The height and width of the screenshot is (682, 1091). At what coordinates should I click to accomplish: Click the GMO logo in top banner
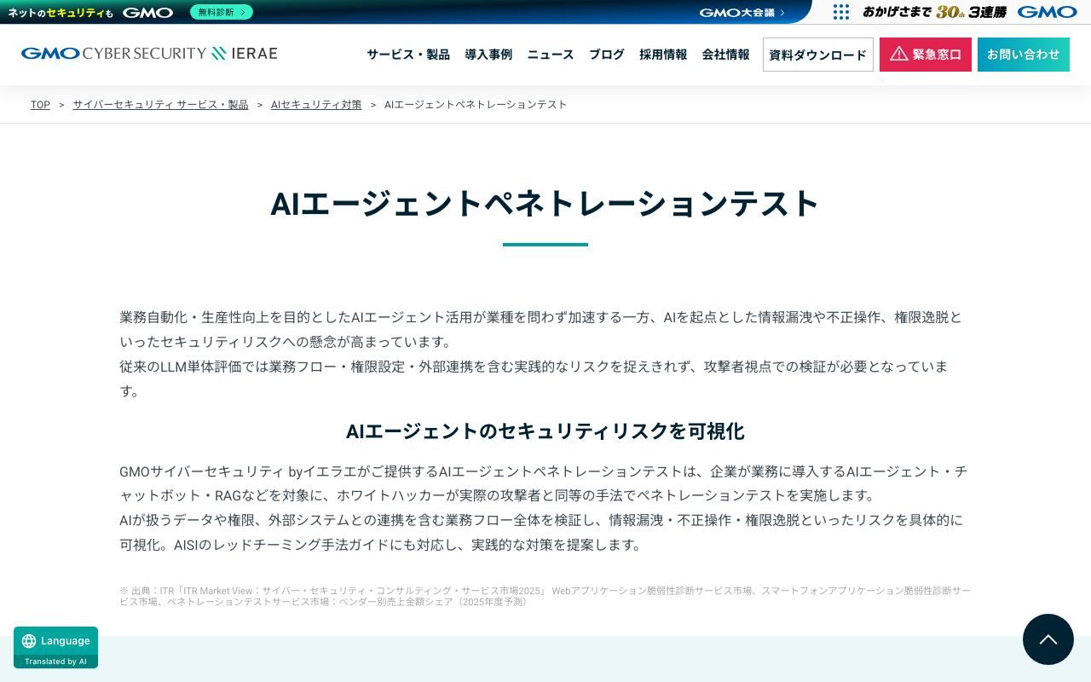pos(147,12)
